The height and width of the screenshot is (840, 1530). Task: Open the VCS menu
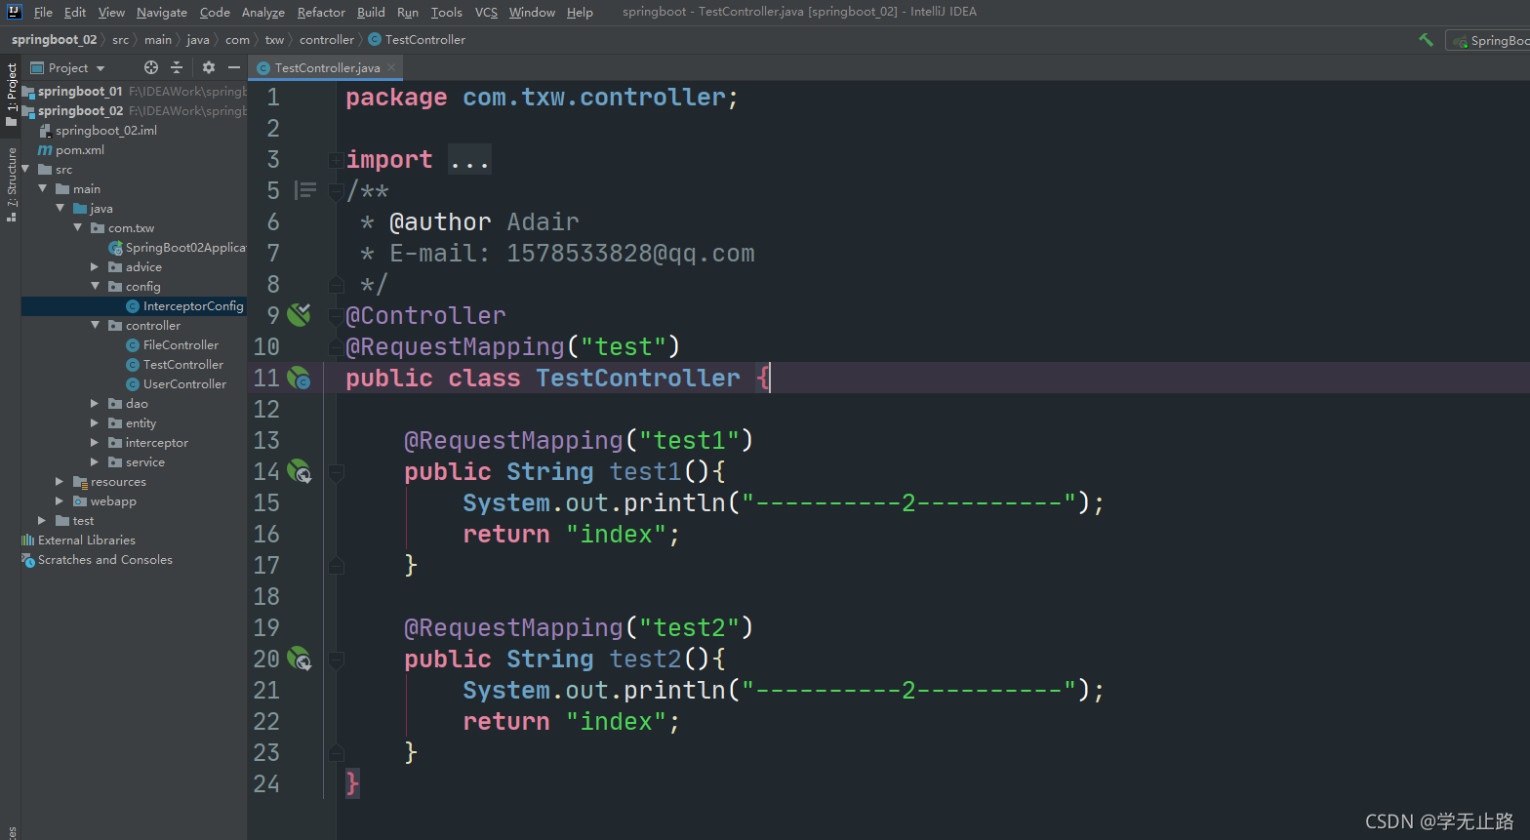[x=486, y=12]
